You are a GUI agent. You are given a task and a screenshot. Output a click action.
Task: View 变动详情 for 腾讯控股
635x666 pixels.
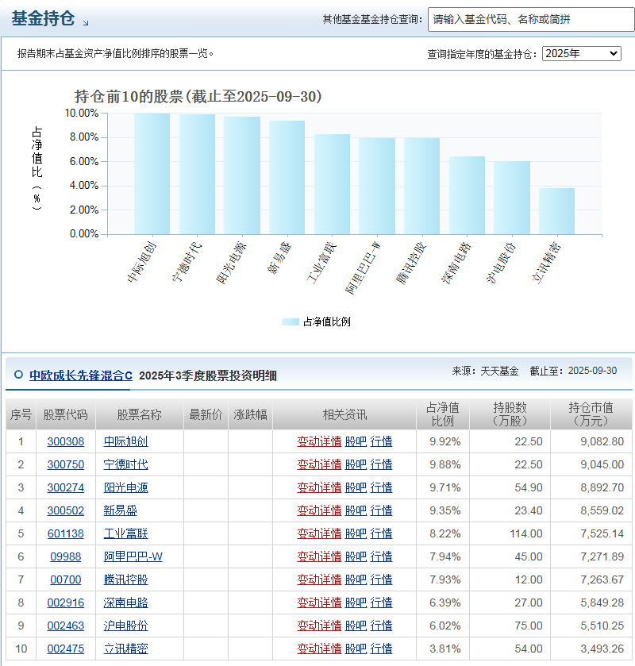tap(319, 579)
